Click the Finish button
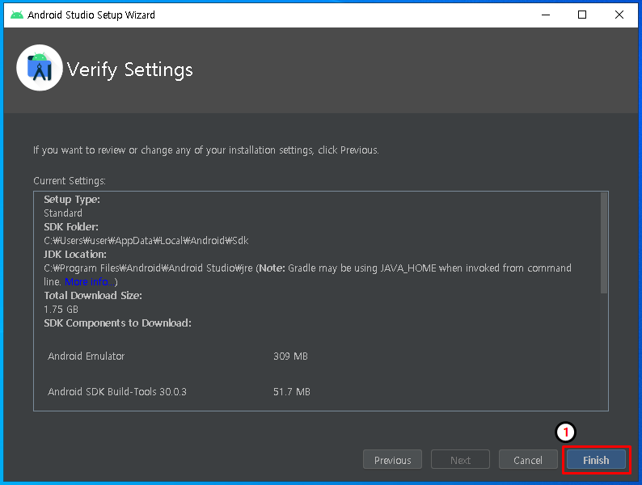Screen dimensions: 642x485 [x=596, y=460]
